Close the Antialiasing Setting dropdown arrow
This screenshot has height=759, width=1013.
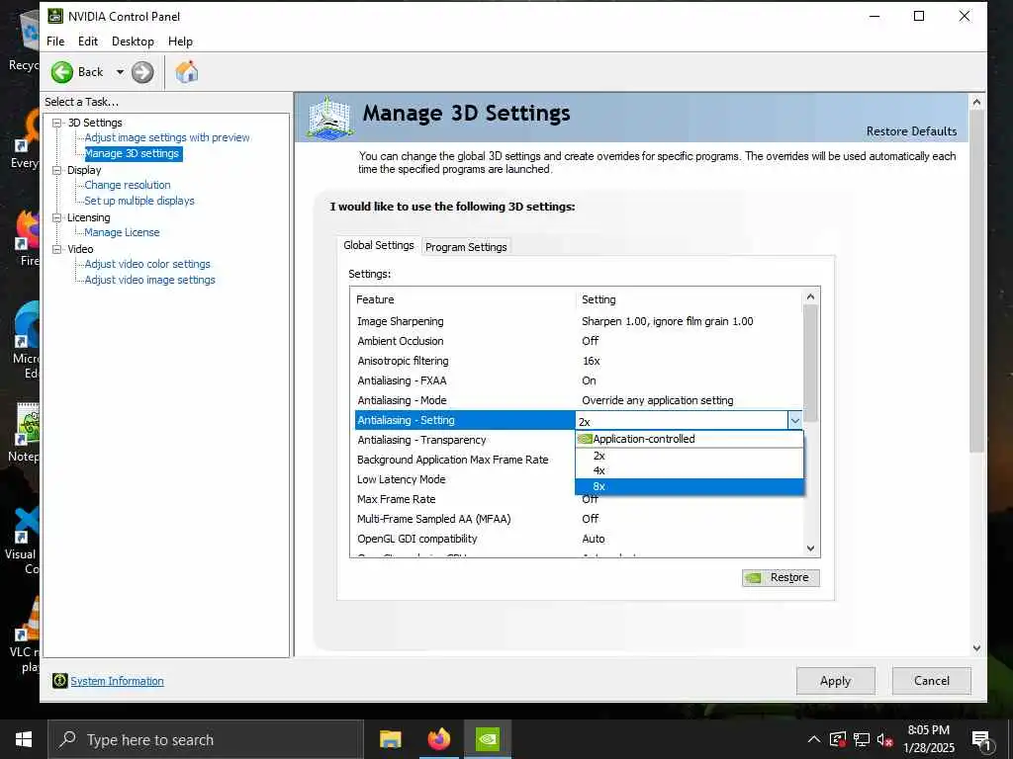[794, 421]
